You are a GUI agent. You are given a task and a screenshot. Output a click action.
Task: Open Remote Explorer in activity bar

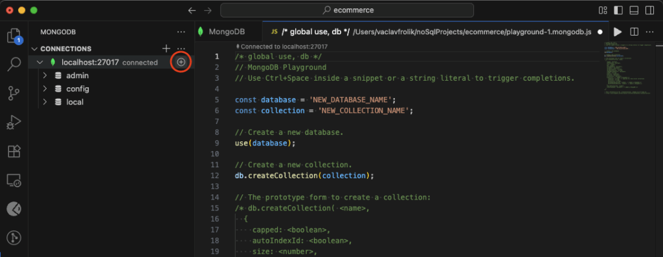click(14, 181)
